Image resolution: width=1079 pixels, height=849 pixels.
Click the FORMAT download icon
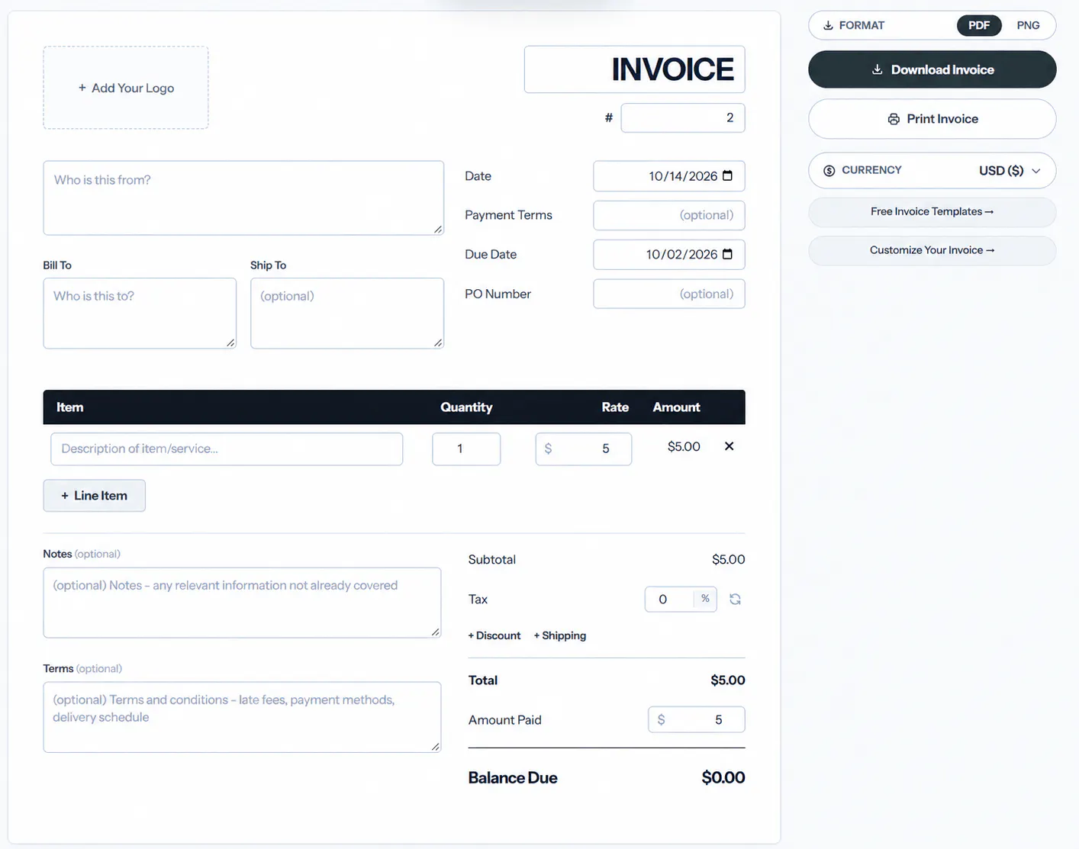click(x=828, y=25)
